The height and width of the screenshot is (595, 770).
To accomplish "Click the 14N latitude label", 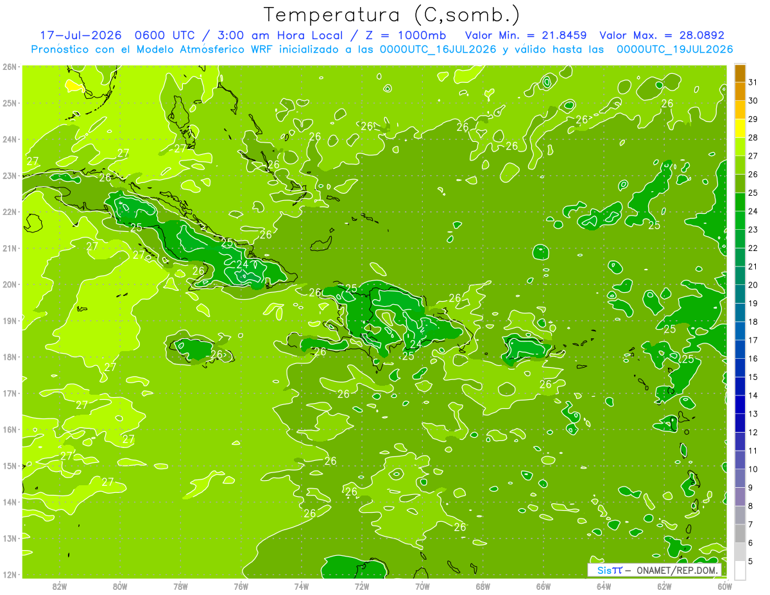I will point(10,502).
